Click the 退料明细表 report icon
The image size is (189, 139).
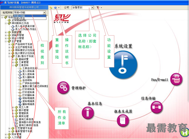(20, 101)
